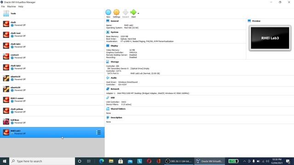The image size is (294, 165).
Task: Click the Audio speaker icon
Action: click(x=107, y=77)
